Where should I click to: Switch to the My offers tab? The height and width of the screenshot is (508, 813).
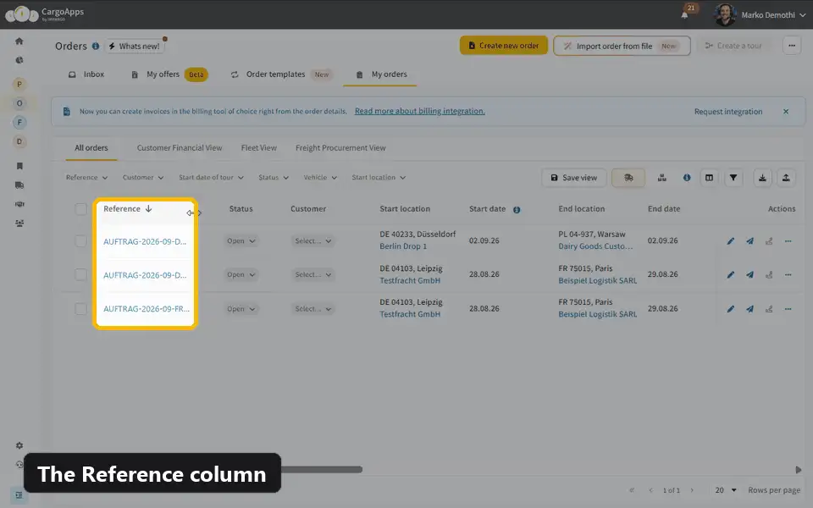point(169,75)
